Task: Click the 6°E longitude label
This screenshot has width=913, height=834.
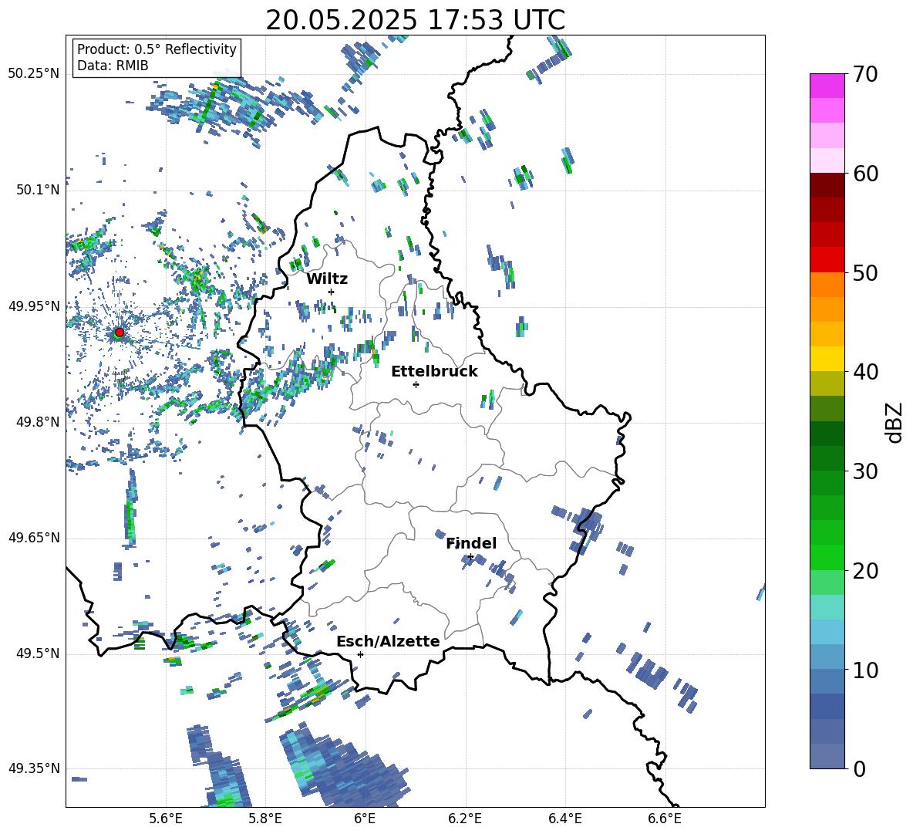Action: [365, 819]
